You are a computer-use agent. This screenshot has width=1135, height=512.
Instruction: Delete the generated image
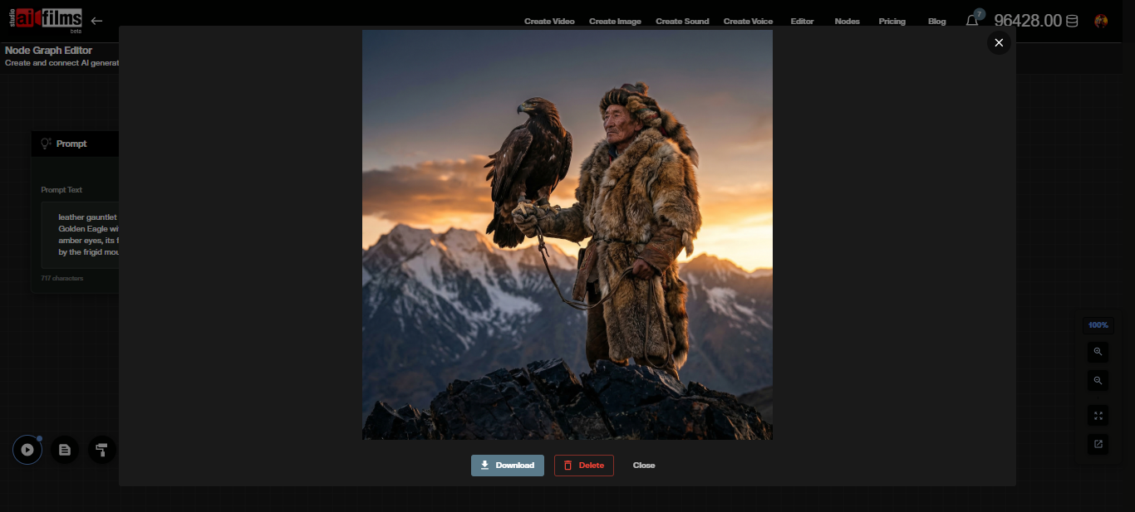(584, 466)
